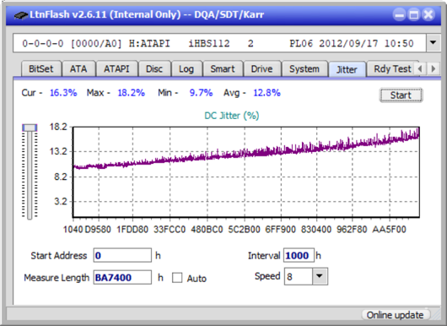Image resolution: width=447 pixels, height=326 pixels.
Task: Click the Min value 9.7%
Action: coord(201,93)
